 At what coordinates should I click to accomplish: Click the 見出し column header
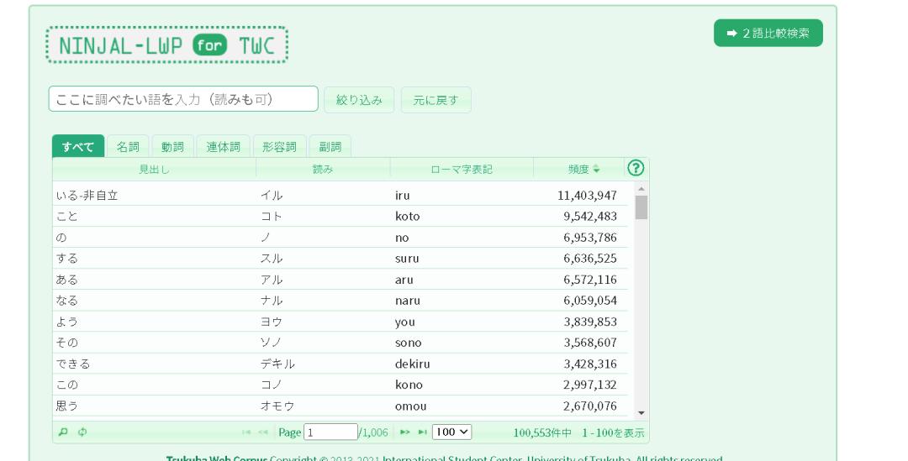[x=154, y=169]
